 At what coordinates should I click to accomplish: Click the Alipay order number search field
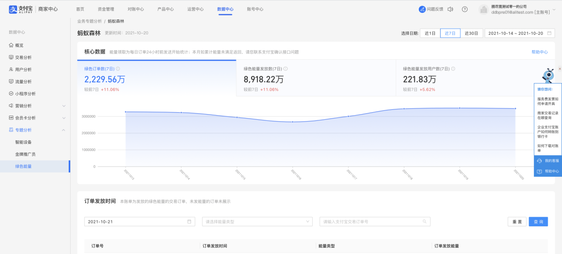pos(375,222)
